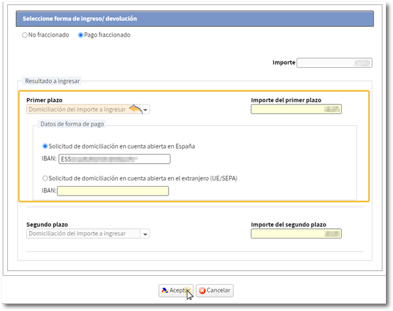This screenshot has height=311, width=393.
Task: Click the top Importe amount field
Action: [334, 63]
